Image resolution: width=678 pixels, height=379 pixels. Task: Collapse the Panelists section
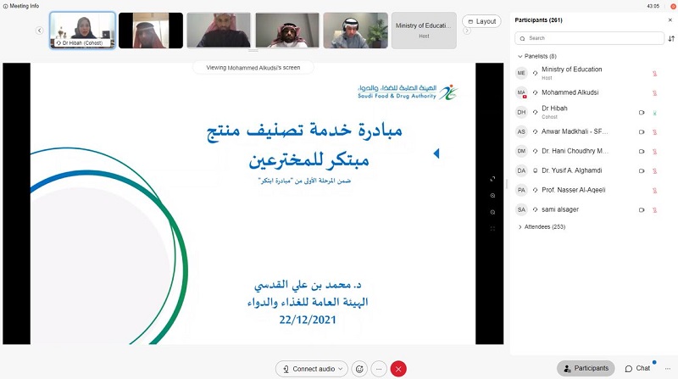point(520,56)
